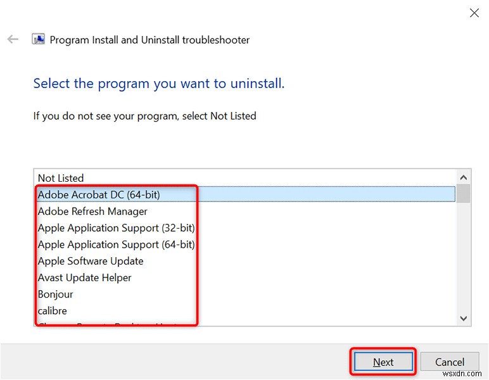489x380 pixels.
Task: Select Apple Software Update entry
Action: pyautogui.click(x=244, y=261)
